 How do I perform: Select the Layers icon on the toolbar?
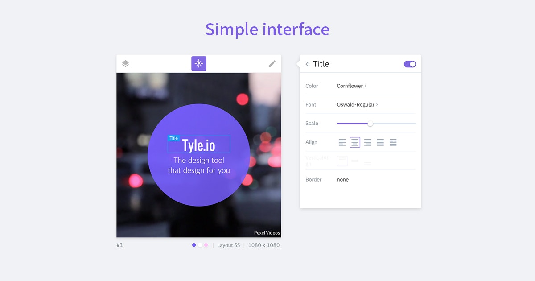pos(125,63)
